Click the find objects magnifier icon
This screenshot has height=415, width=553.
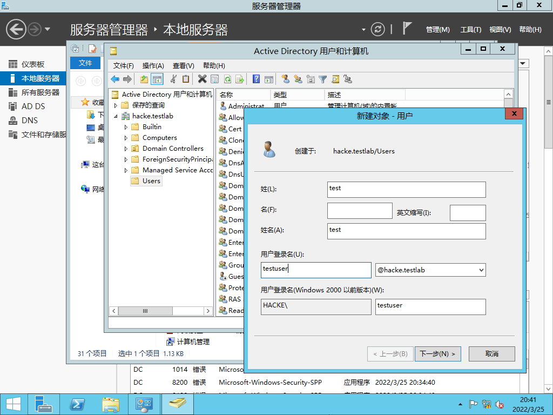[x=335, y=79]
